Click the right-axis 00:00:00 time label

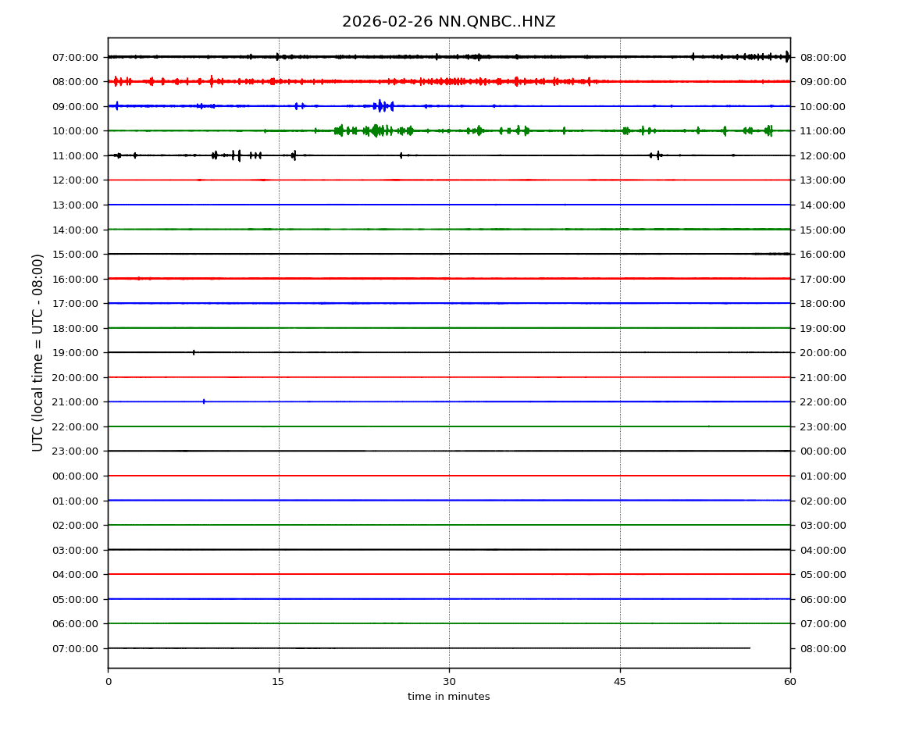(x=822, y=451)
